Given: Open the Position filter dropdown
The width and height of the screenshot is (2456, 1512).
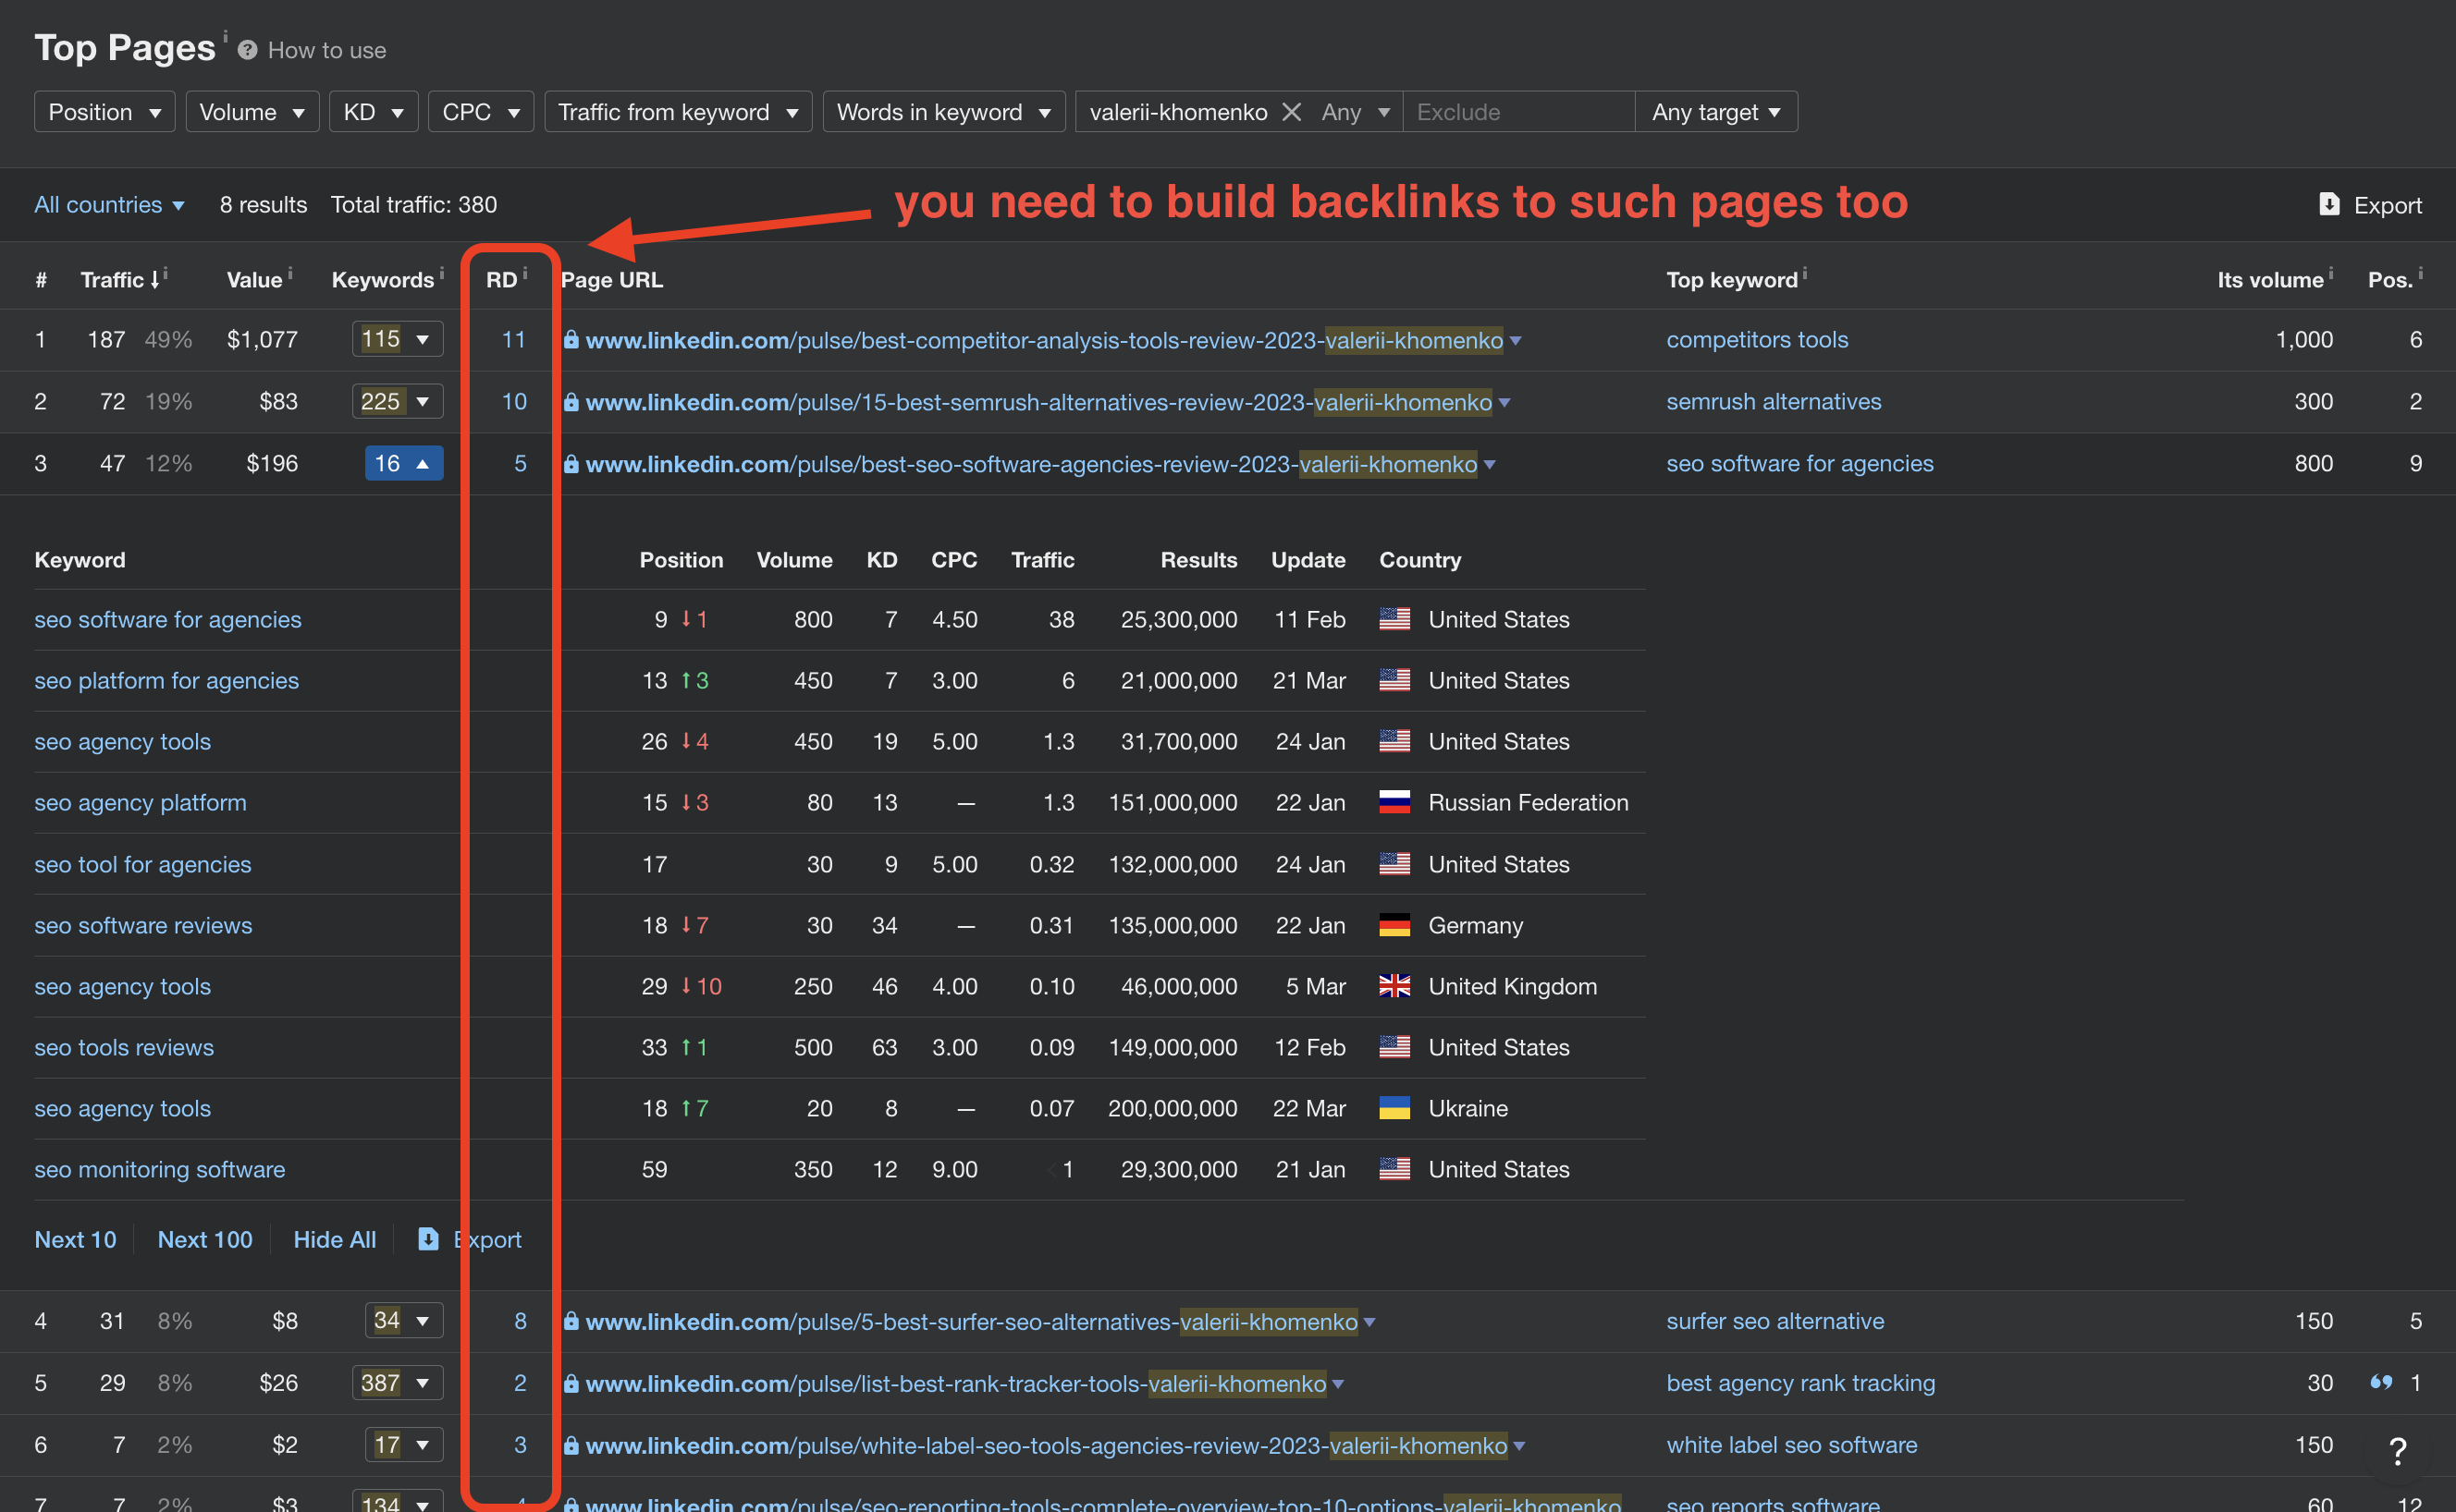Looking at the screenshot, I should click(105, 112).
